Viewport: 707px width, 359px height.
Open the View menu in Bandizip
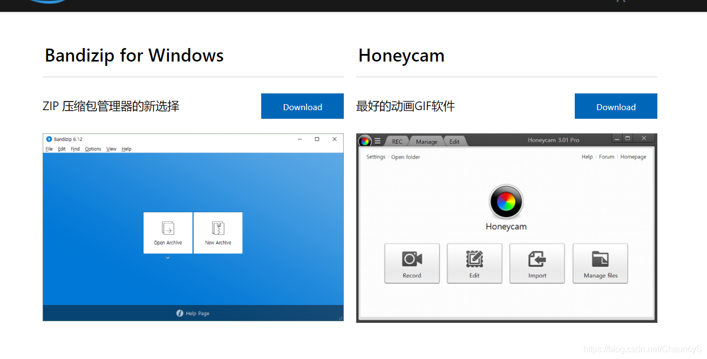pyautogui.click(x=111, y=149)
